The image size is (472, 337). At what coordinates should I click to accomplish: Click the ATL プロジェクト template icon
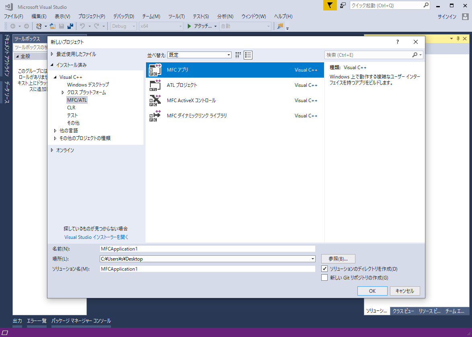pyautogui.click(x=155, y=85)
